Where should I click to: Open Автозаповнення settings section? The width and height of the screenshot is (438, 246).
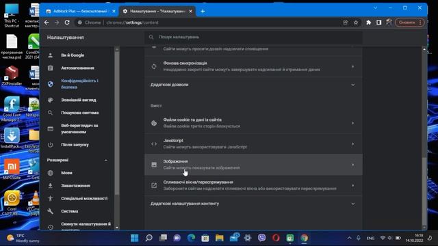coord(77,68)
